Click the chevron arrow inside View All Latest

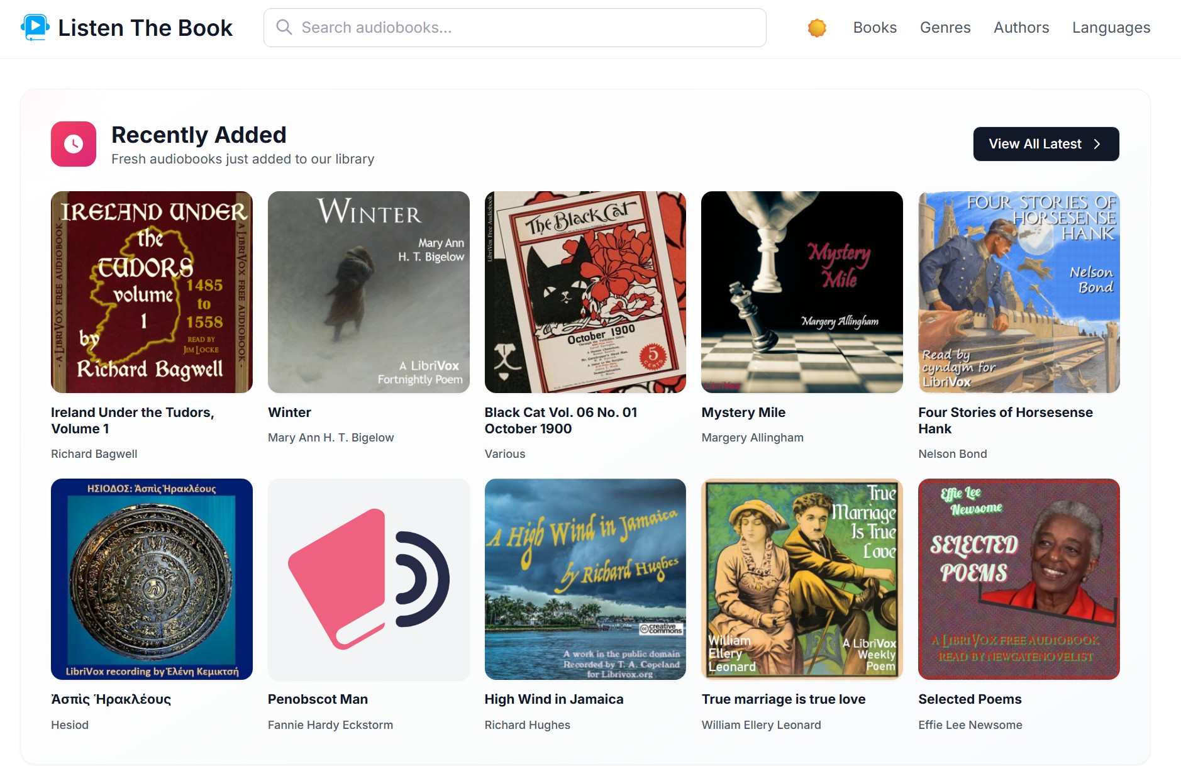tap(1097, 143)
